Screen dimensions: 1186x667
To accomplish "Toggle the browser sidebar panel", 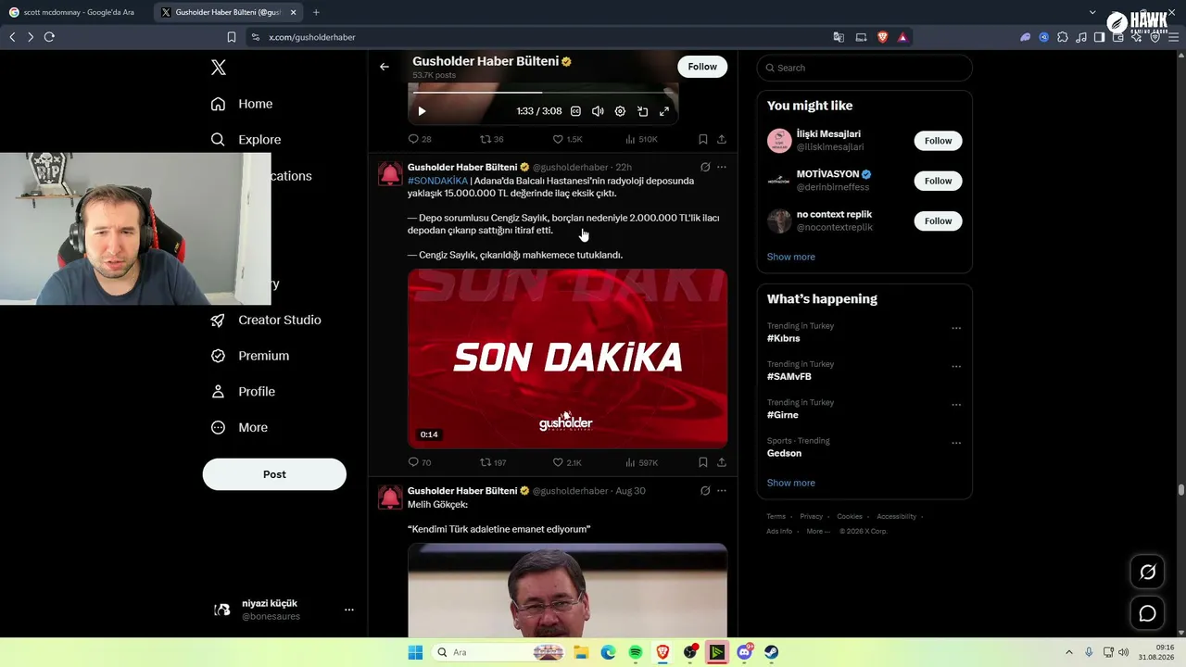I will point(1099,37).
